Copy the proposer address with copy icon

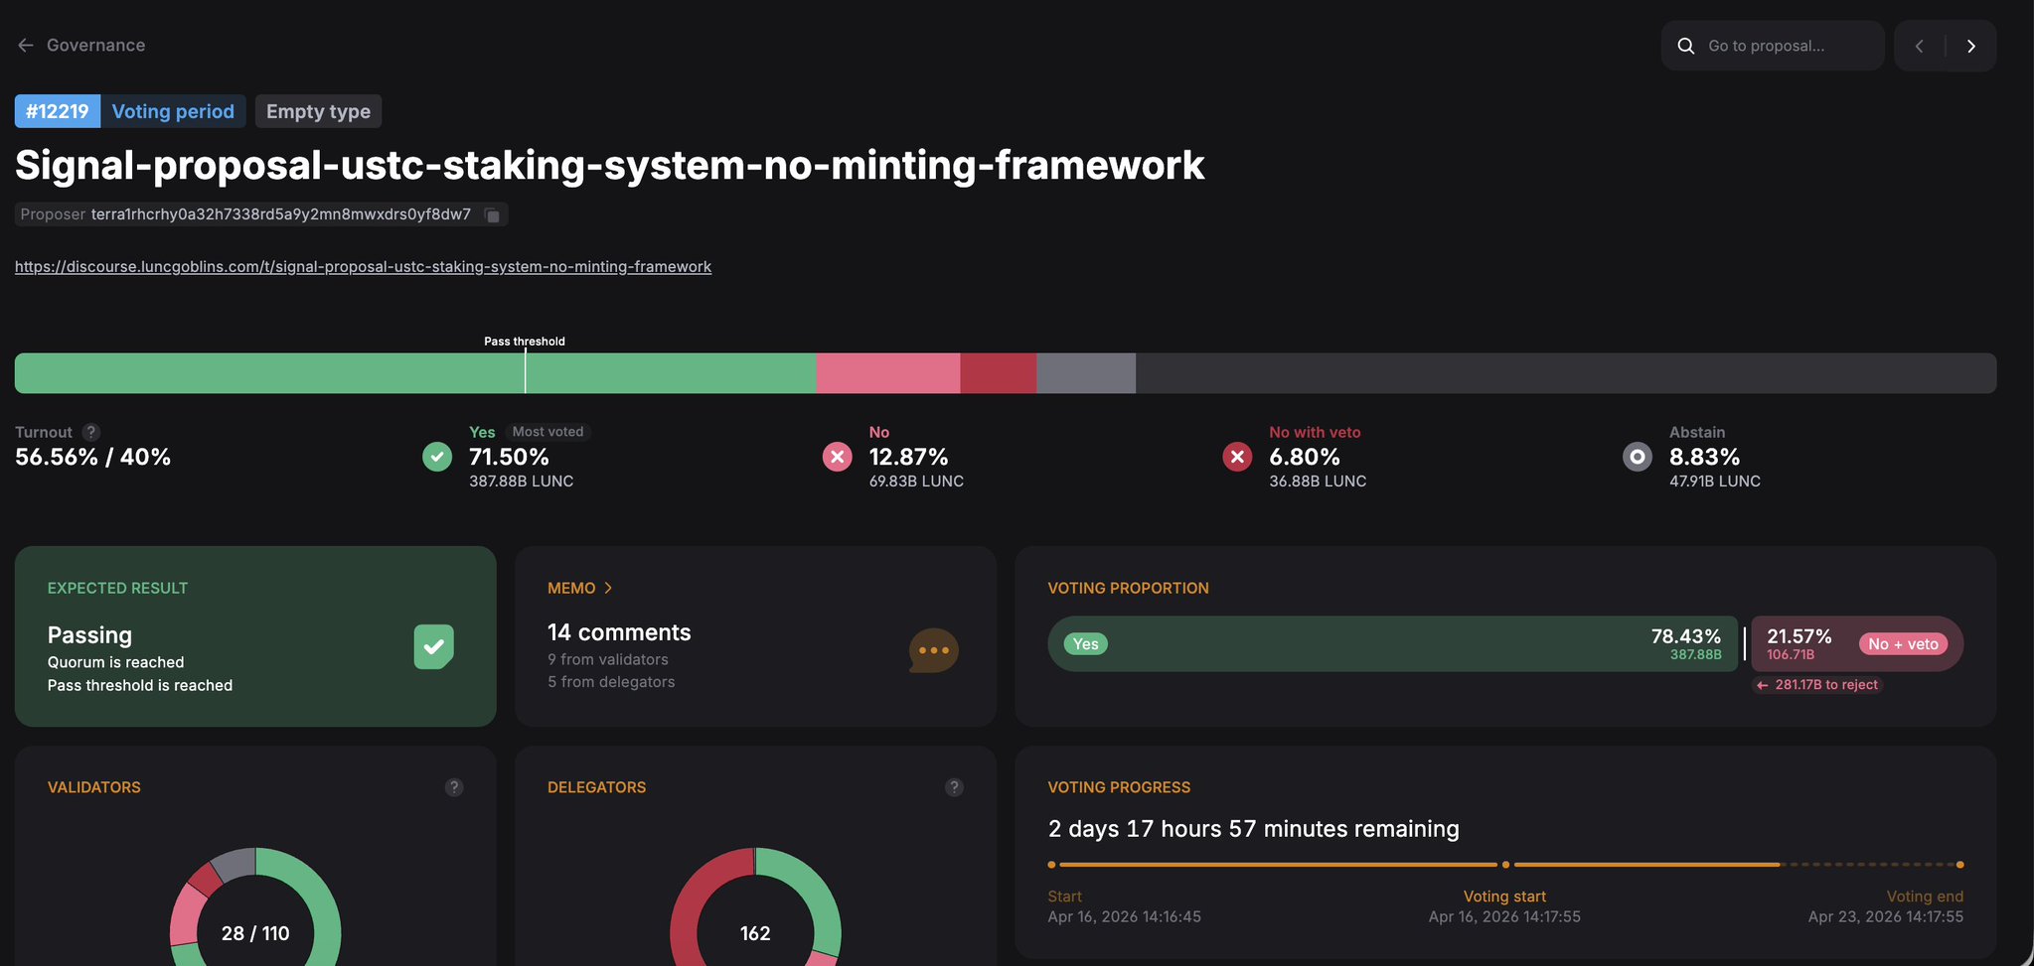tap(492, 214)
